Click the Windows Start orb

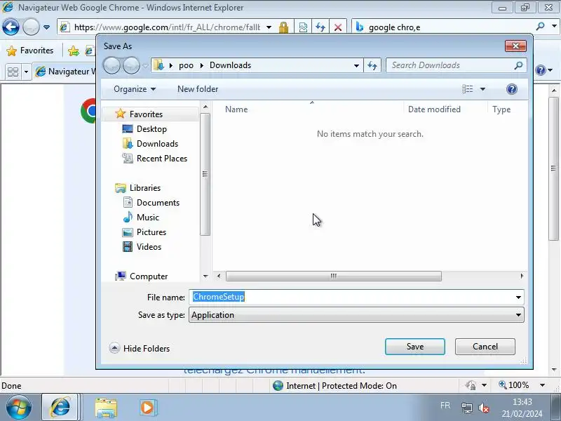pos(19,408)
